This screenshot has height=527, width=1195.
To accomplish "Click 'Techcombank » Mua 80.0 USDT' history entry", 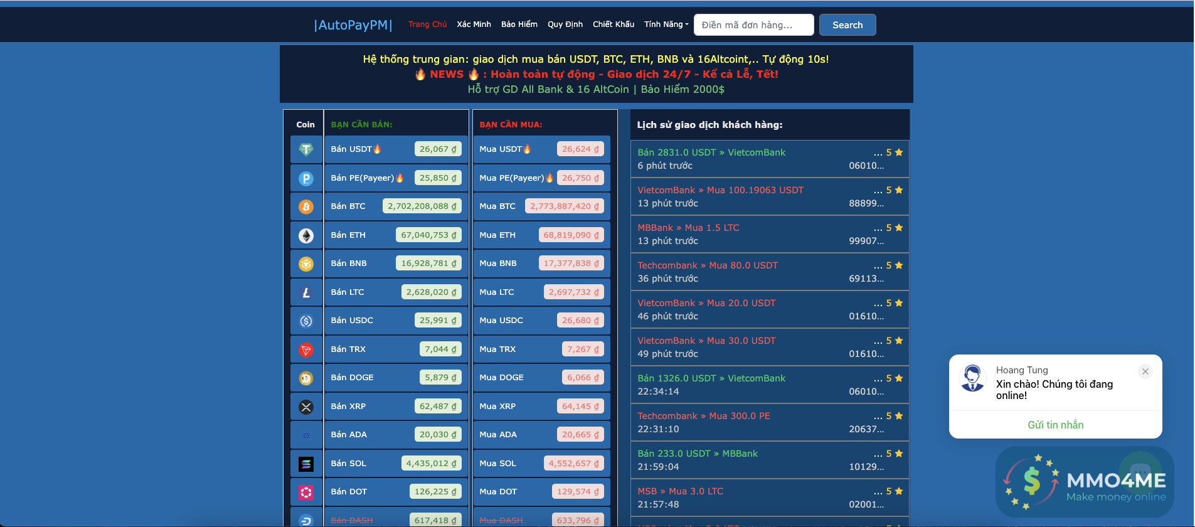I will pyautogui.click(x=770, y=272).
